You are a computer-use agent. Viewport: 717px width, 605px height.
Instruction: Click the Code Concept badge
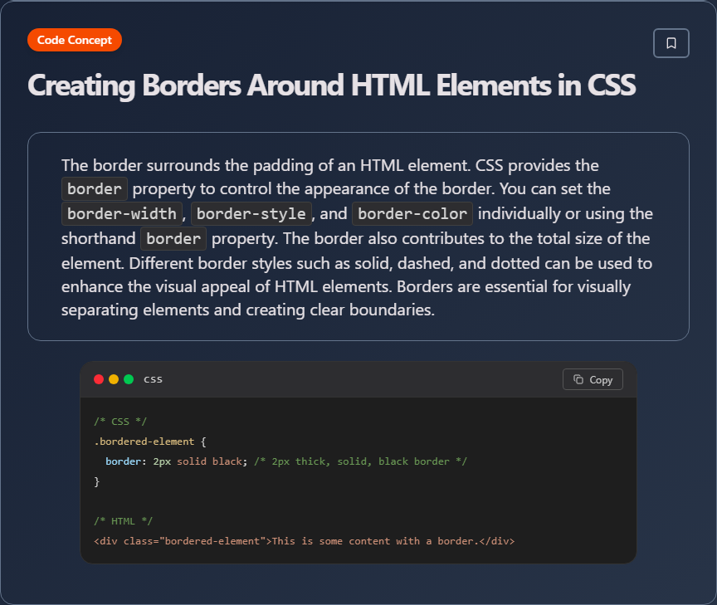point(74,39)
